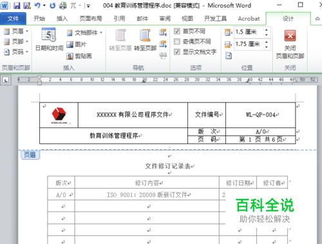The image size is (322, 244).
Task: Open the 邮件 Mailings tab
Action: [x=142, y=19]
